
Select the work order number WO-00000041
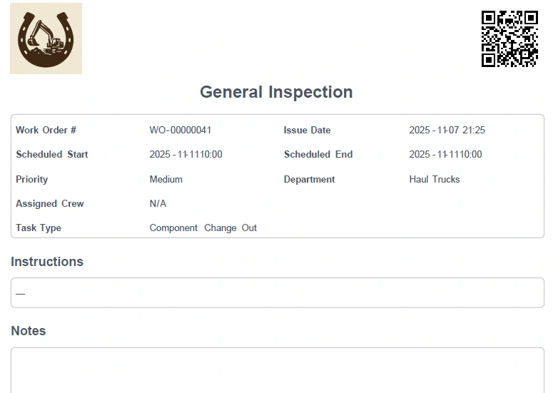tap(181, 130)
